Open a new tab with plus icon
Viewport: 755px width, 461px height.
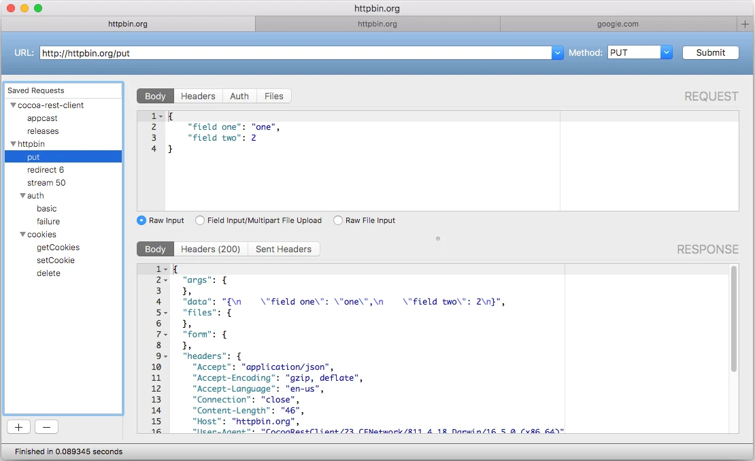745,24
